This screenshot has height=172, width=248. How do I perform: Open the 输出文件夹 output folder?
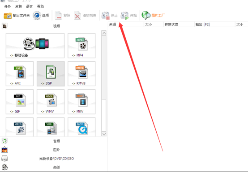17,16
